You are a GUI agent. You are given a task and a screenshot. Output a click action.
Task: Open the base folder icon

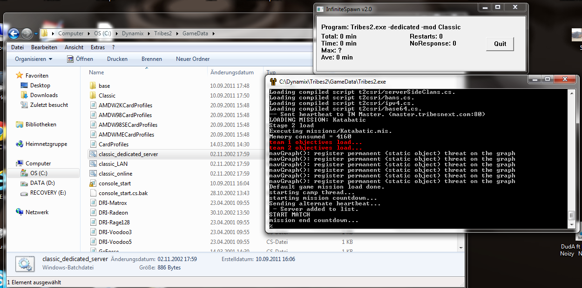(x=92, y=85)
